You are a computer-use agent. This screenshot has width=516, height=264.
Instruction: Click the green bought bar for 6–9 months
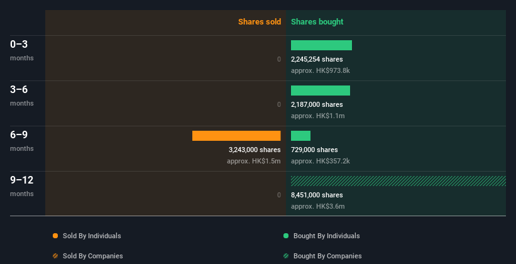click(x=300, y=136)
